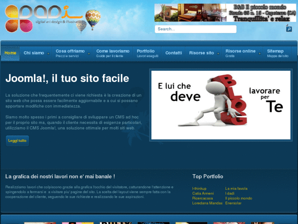Open the I-thinkup portfolio link
298x224 pixels.
pyautogui.click(x=199, y=189)
